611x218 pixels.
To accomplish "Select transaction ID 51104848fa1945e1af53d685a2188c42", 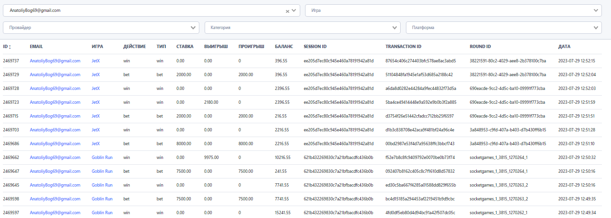I will (x=419, y=75).
